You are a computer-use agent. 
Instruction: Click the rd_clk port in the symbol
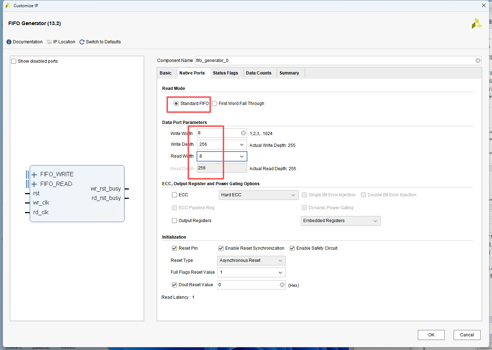40,212
